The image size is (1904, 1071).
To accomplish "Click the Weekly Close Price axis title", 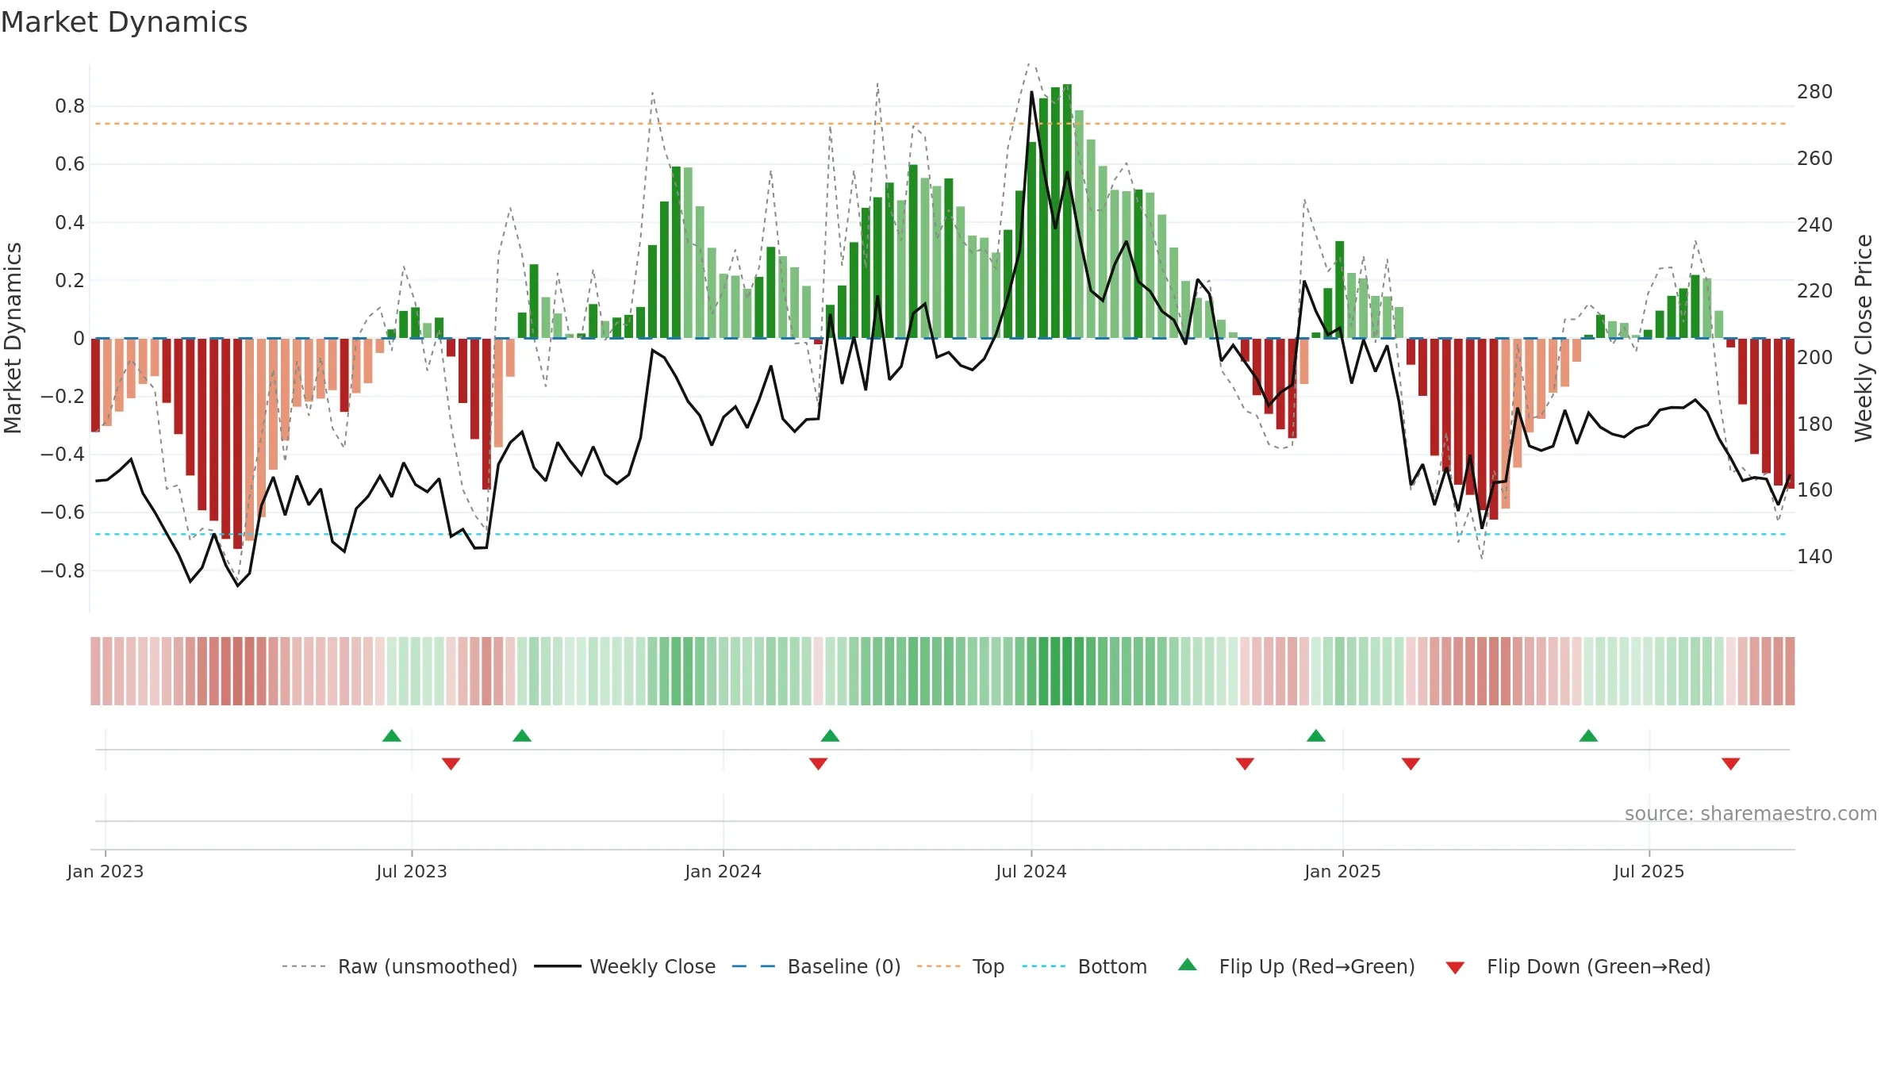I will pos(1864,338).
